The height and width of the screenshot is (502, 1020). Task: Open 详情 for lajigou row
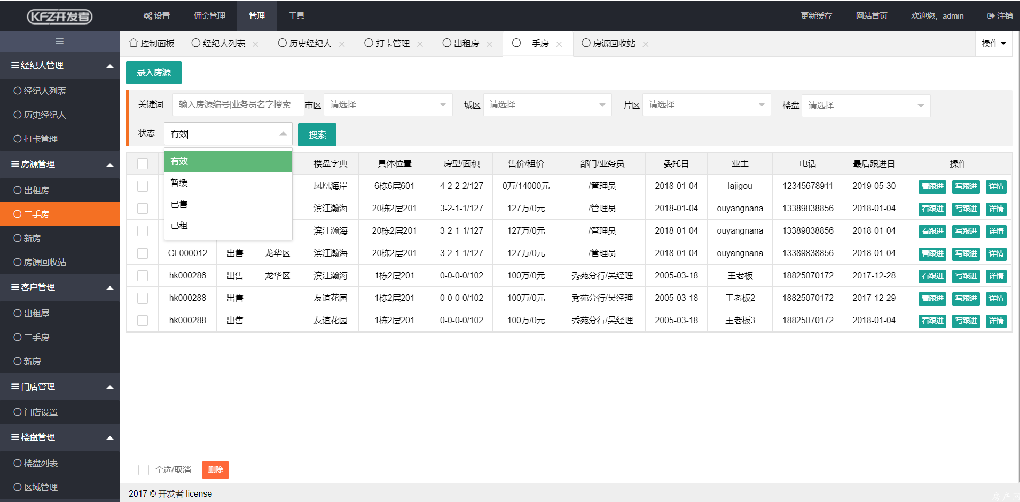pyautogui.click(x=996, y=186)
